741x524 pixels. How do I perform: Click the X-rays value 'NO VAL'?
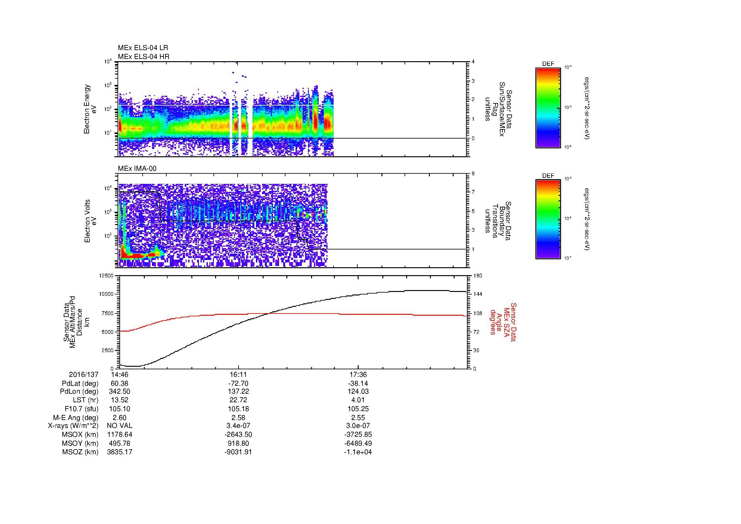(x=119, y=426)
